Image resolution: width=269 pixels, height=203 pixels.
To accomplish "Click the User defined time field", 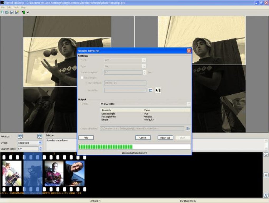I will tap(125, 83).
